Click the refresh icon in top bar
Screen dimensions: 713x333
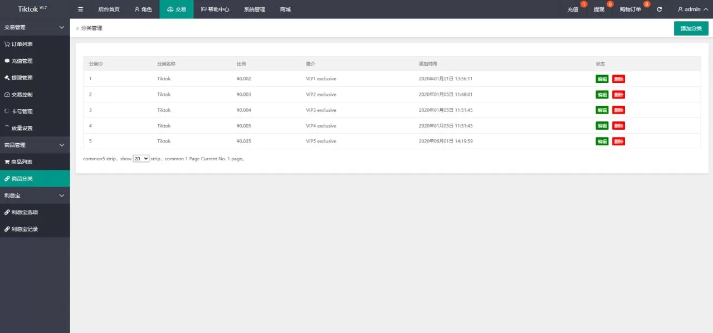(x=660, y=9)
